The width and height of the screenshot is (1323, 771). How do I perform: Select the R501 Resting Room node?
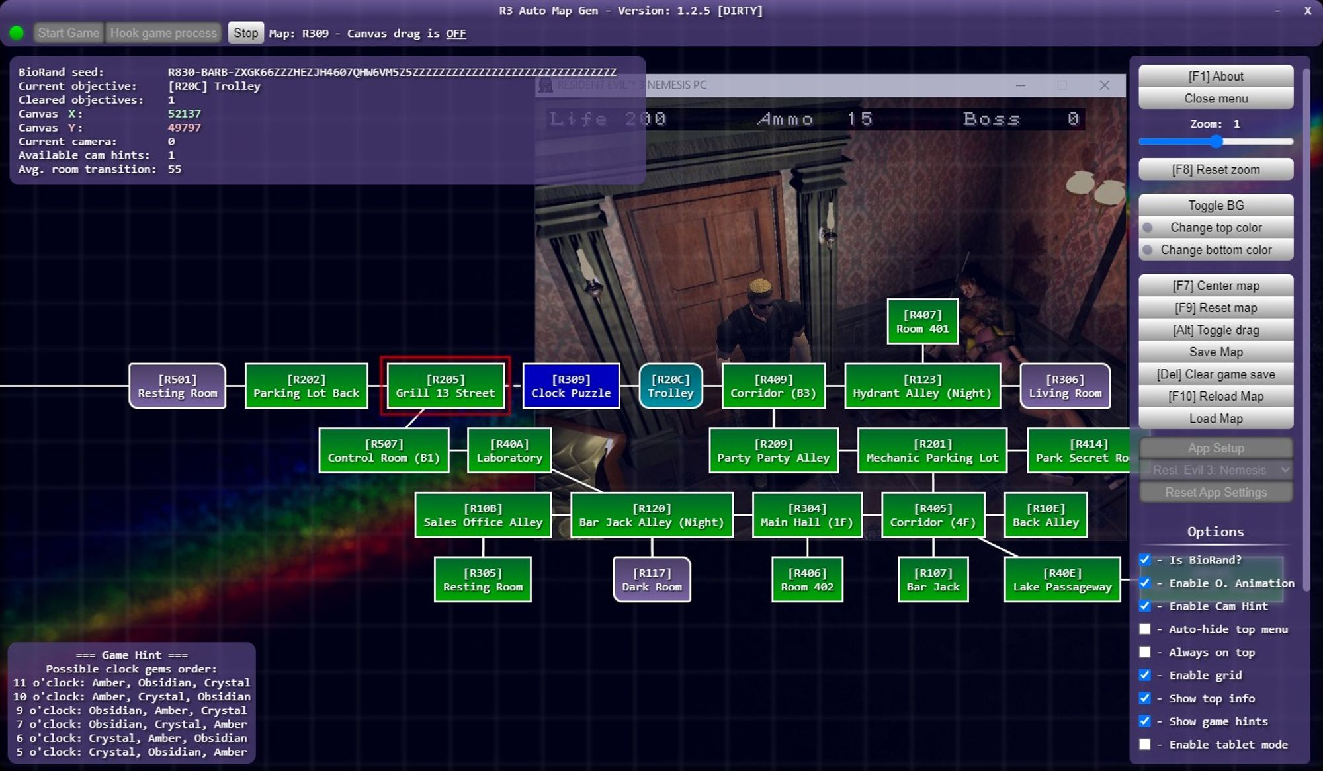coord(177,386)
